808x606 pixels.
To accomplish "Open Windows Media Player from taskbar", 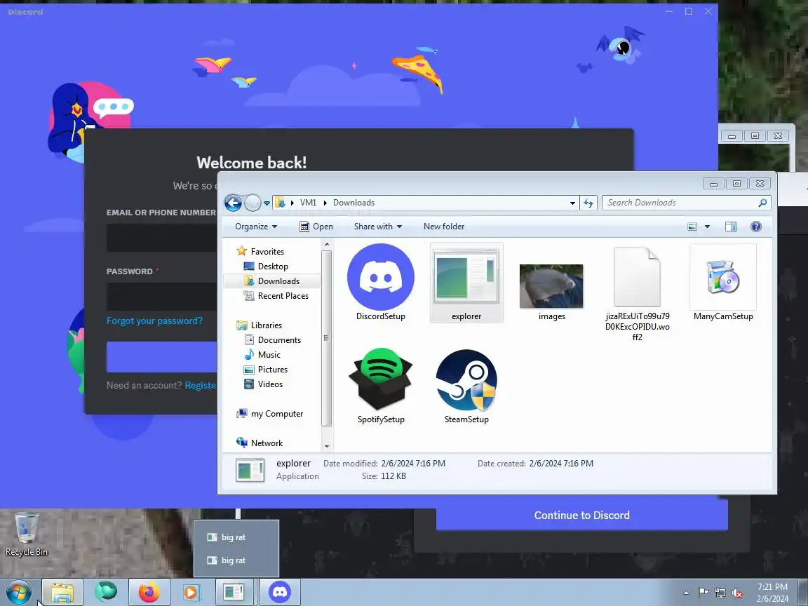I will pyautogui.click(x=191, y=593).
